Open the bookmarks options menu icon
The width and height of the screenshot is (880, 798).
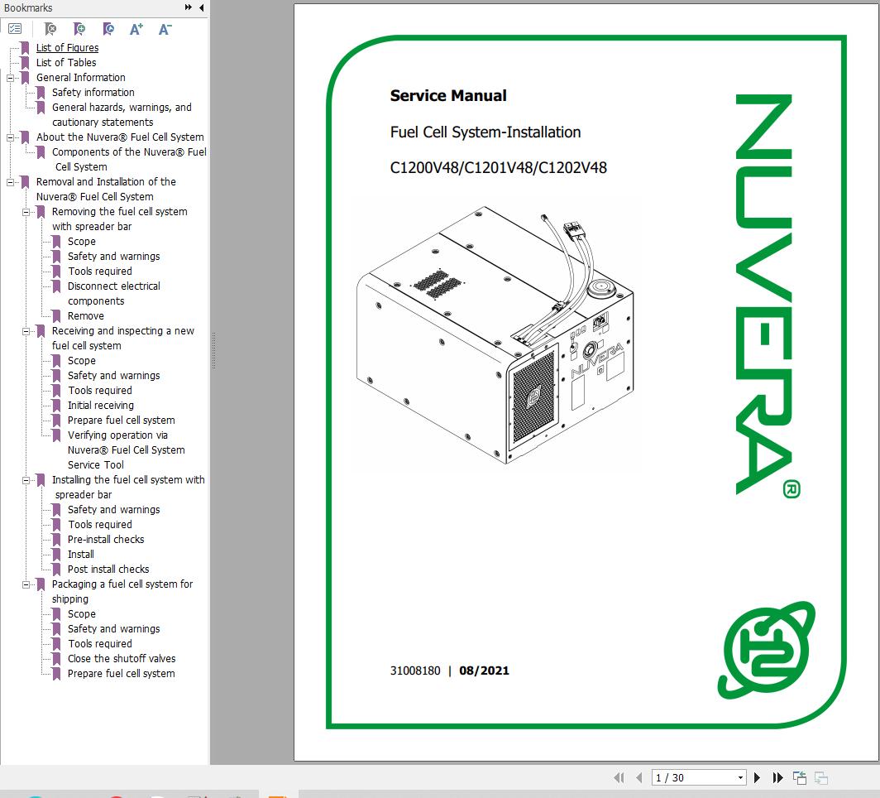click(x=15, y=29)
